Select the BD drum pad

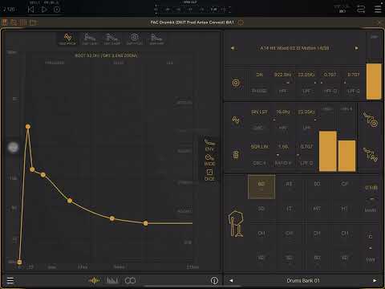click(261, 186)
